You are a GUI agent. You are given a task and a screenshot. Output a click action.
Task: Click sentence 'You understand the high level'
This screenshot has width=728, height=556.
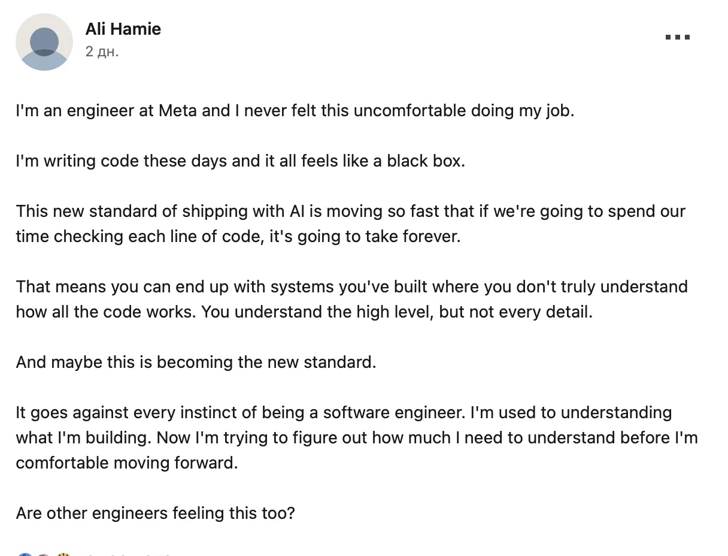(x=396, y=312)
